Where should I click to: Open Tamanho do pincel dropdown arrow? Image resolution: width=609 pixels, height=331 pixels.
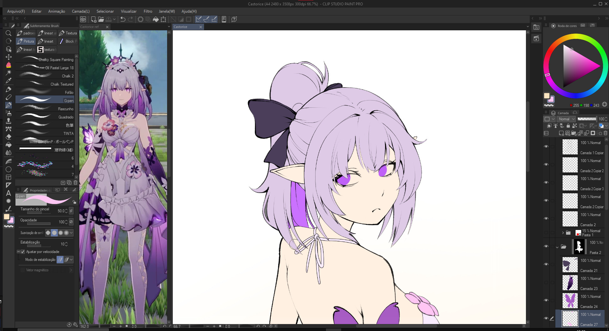pyautogui.click(x=71, y=211)
